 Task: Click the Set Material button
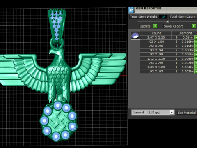click(187, 113)
